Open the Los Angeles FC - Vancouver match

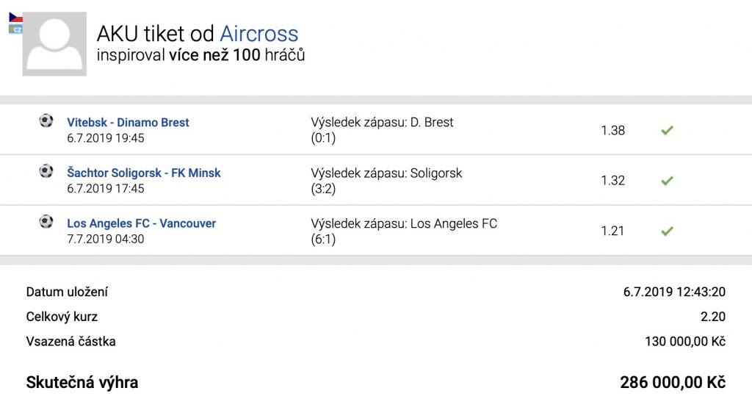click(x=141, y=223)
